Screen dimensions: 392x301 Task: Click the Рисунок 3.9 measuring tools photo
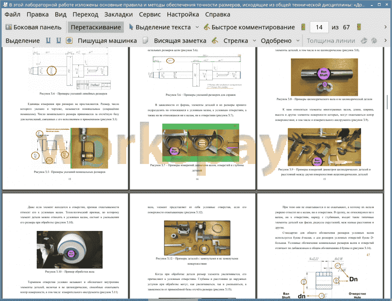coord(324,147)
